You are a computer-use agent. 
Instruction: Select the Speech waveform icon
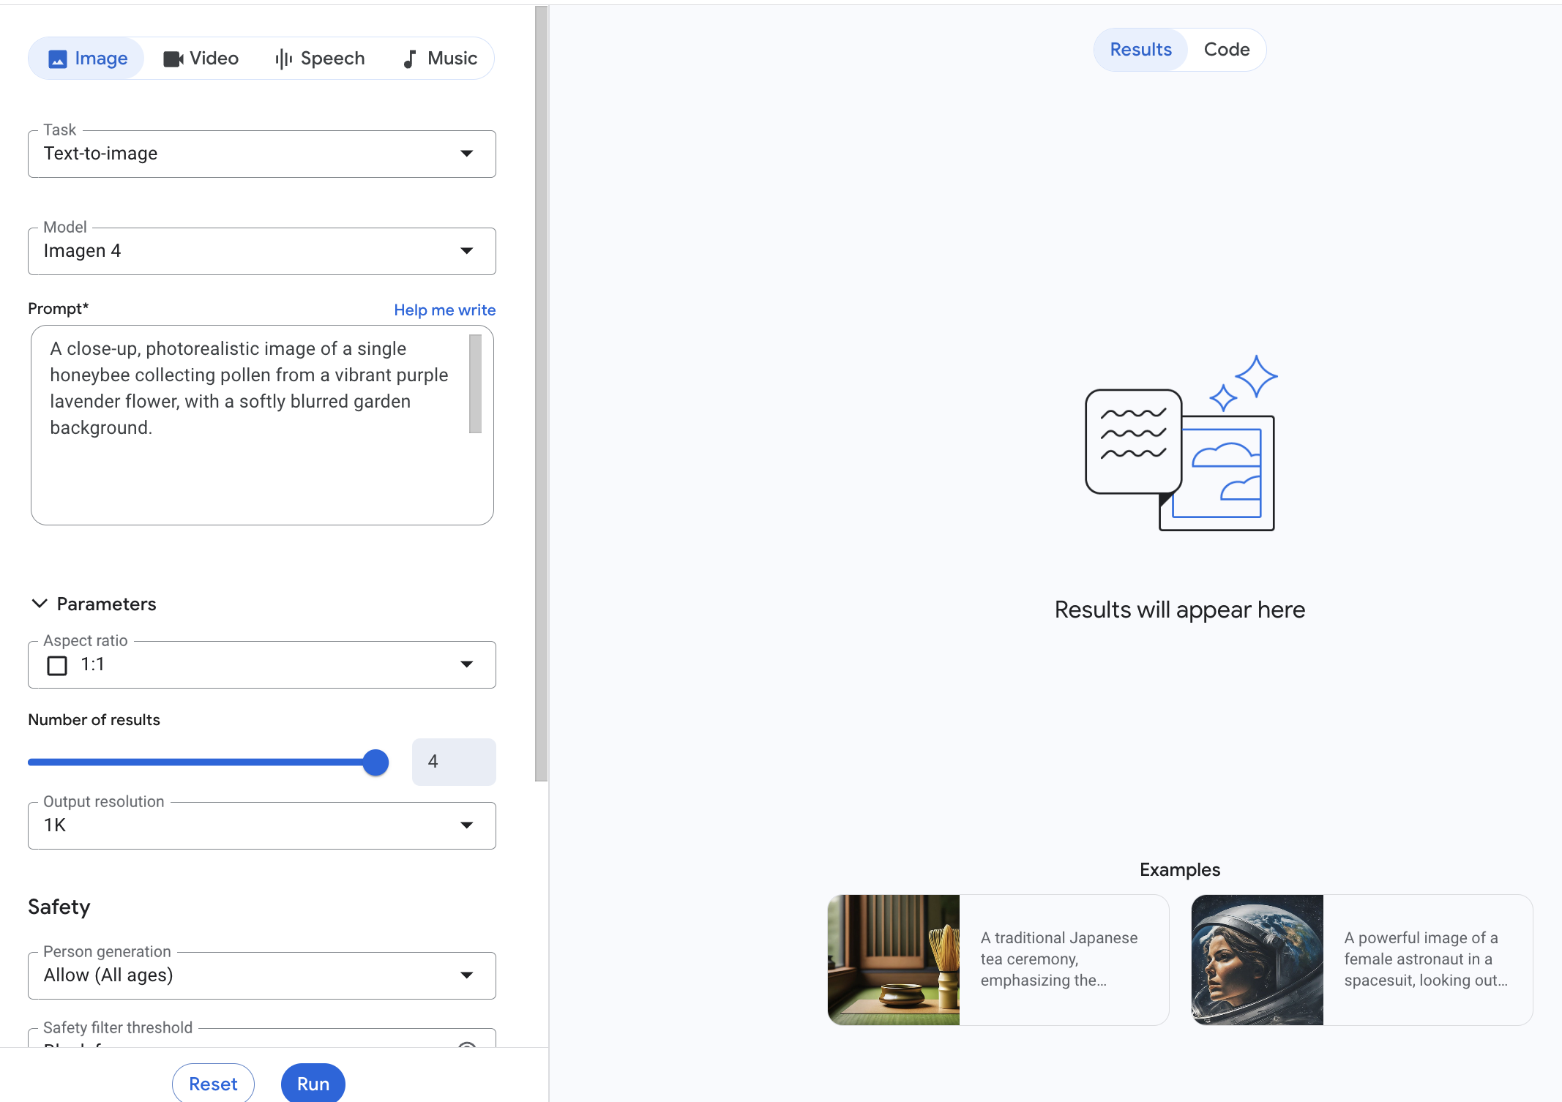coord(283,58)
